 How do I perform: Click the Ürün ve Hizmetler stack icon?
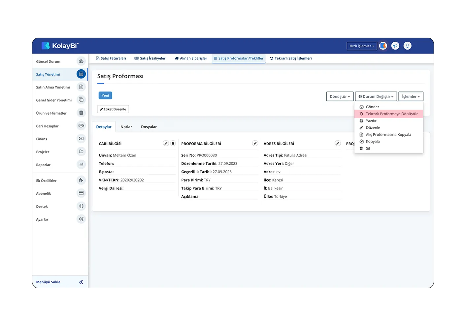point(81,113)
